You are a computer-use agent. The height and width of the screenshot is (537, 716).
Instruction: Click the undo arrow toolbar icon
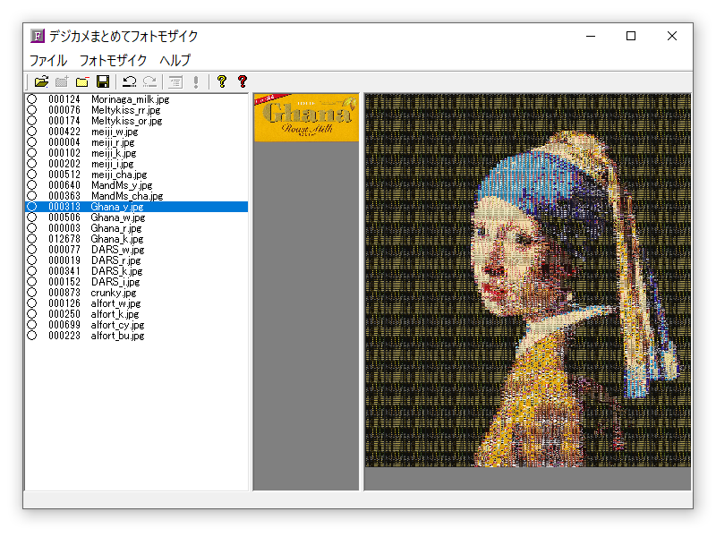tap(129, 81)
